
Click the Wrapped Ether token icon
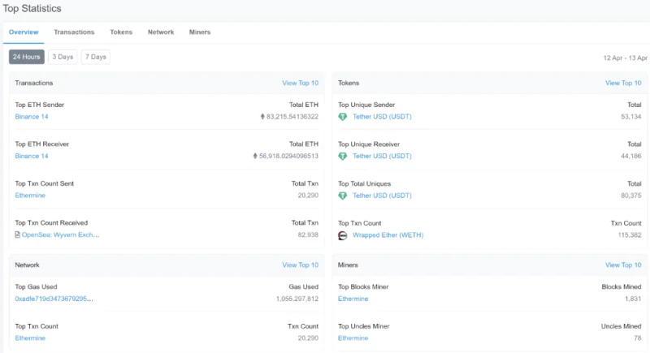pos(342,235)
